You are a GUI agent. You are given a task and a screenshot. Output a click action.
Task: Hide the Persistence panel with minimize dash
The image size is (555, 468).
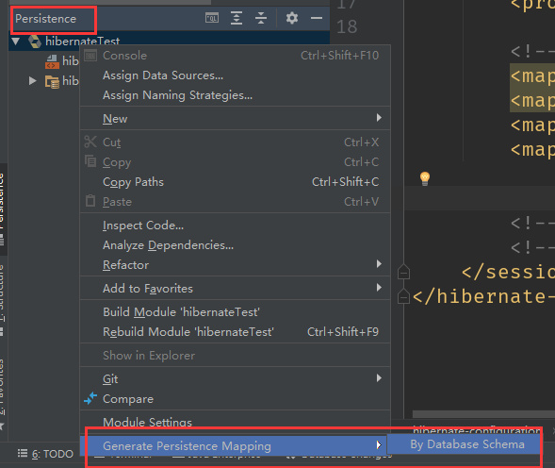(317, 18)
